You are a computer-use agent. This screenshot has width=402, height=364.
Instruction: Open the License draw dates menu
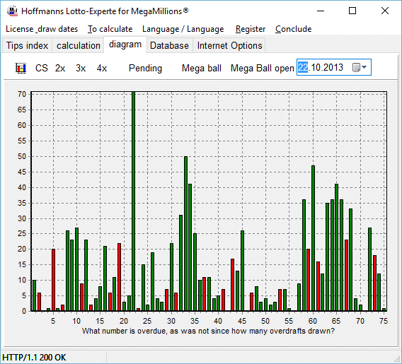(x=42, y=29)
